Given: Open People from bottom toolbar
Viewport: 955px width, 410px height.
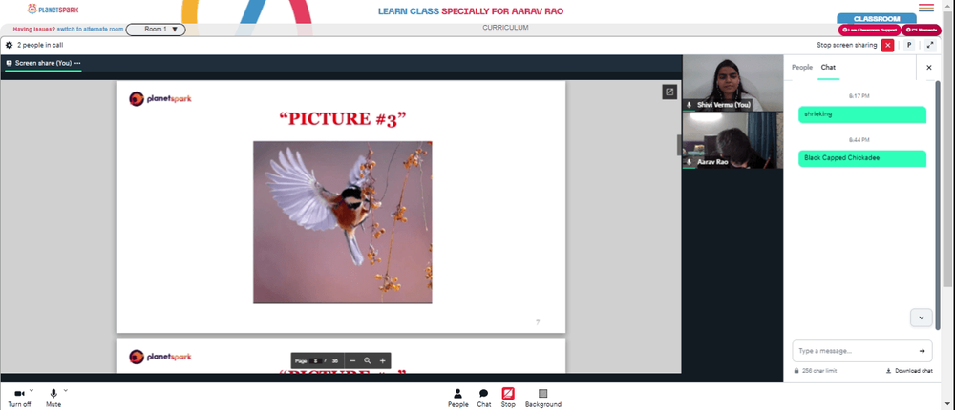Looking at the screenshot, I should (458, 399).
